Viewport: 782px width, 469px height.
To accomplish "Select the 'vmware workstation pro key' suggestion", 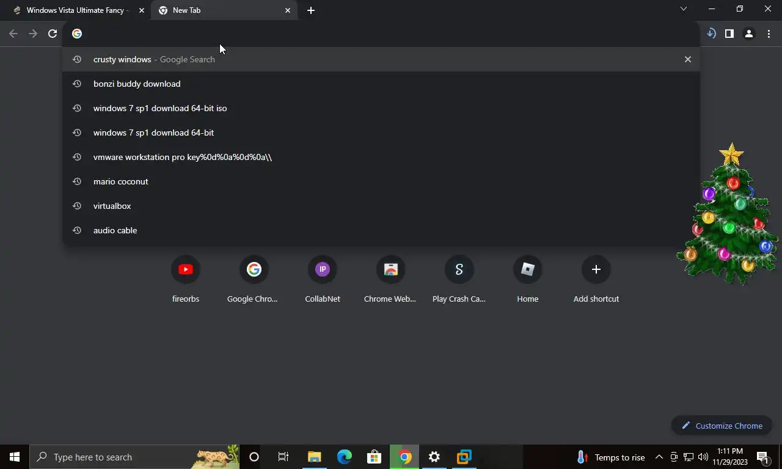I will (x=381, y=157).
